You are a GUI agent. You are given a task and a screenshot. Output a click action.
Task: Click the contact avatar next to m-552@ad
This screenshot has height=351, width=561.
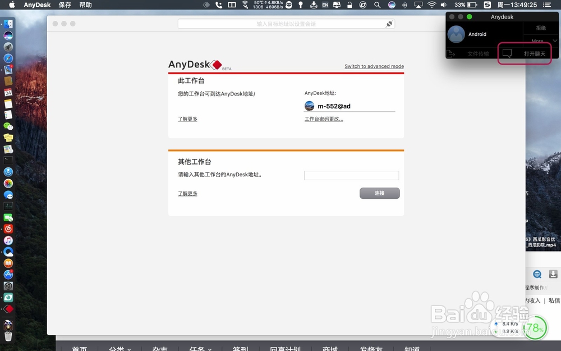tap(309, 106)
